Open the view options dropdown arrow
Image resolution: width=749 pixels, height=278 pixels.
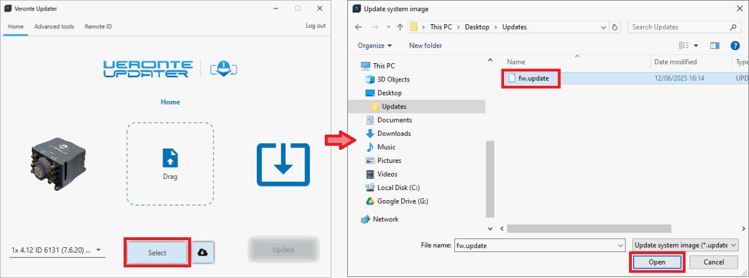coord(696,45)
